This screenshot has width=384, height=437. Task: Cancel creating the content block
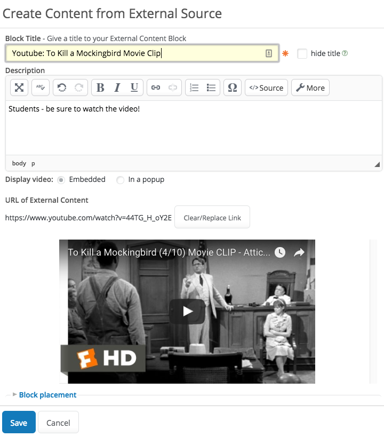[58, 423]
